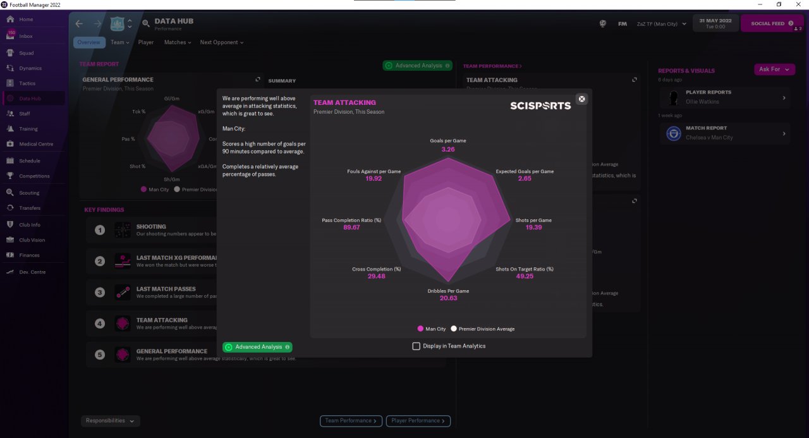Select the Data Hub sidebar icon
The height and width of the screenshot is (438, 809).
[10, 99]
